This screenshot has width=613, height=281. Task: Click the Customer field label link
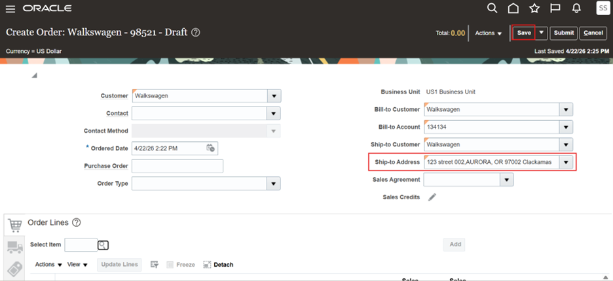[114, 96]
